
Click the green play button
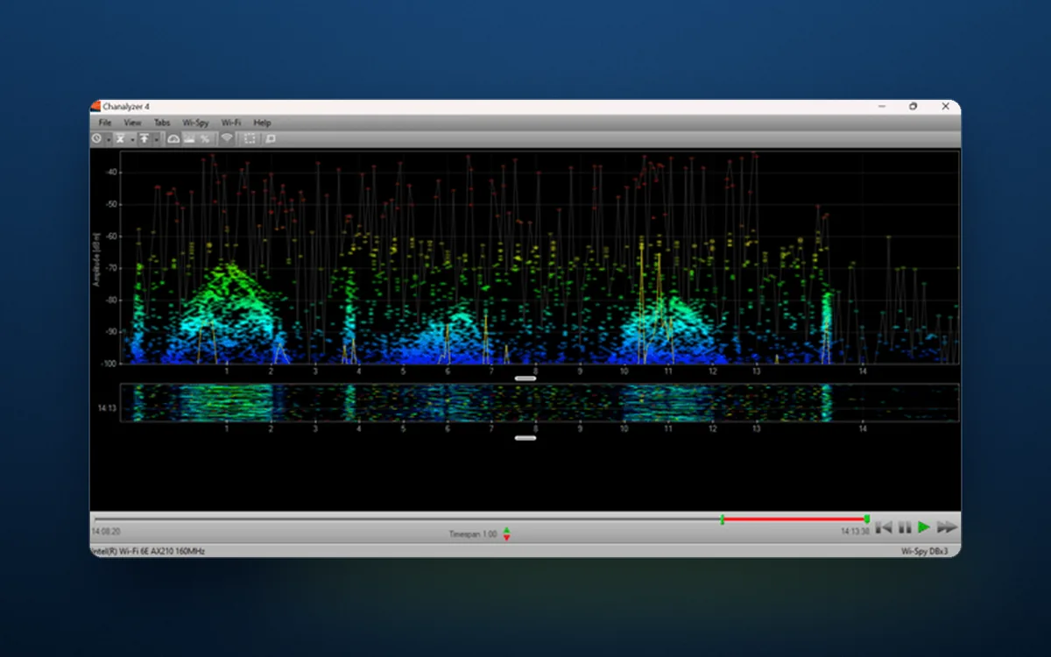(924, 527)
